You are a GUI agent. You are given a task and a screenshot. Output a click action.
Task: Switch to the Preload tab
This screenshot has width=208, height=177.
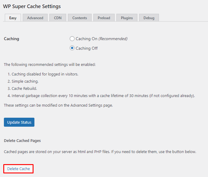click(x=104, y=18)
